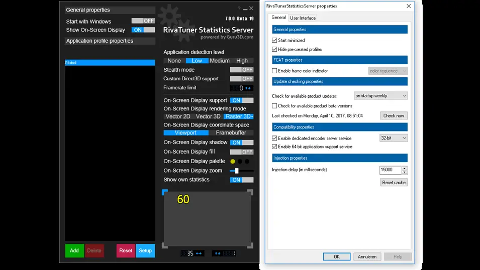Click the bottom-right OSD corner marker
This screenshot has width=480, height=270.
tap(250, 245)
